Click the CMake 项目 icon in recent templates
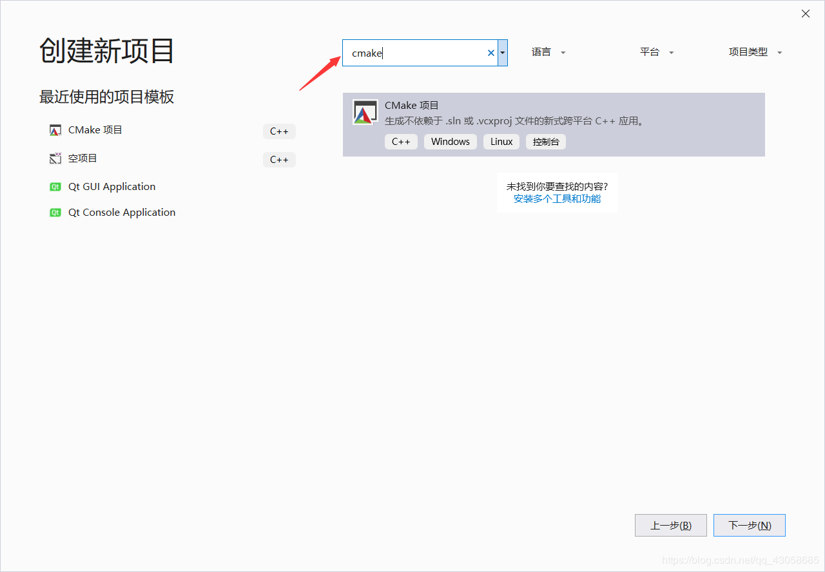The height and width of the screenshot is (572, 825). pyautogui.click(x=55, y=129)
